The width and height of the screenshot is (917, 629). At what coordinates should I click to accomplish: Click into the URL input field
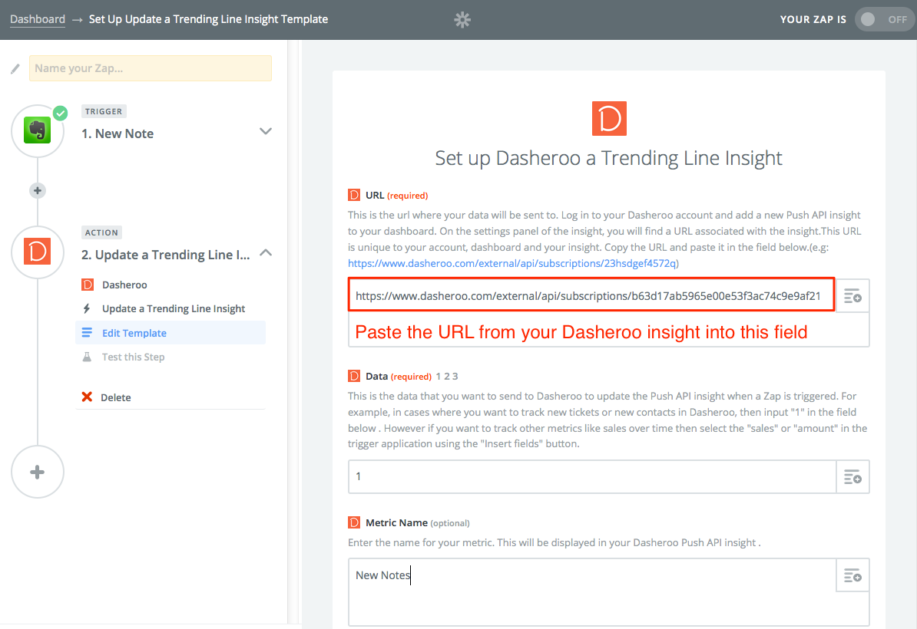coord(592,295)
